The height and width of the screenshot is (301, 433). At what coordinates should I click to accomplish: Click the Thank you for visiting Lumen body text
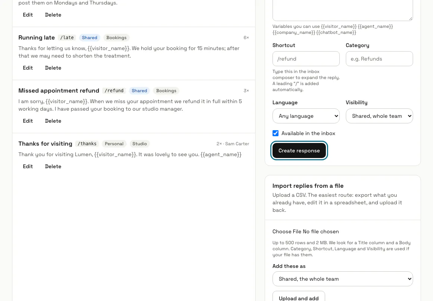[x=130, y=154]
